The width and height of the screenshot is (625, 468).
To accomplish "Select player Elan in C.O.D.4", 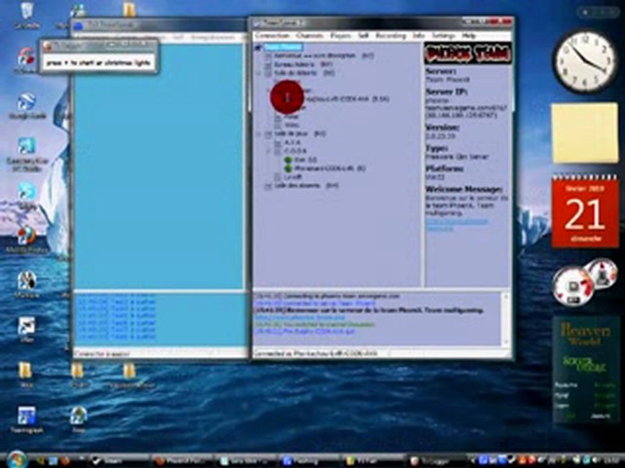I will pos(306,160).
